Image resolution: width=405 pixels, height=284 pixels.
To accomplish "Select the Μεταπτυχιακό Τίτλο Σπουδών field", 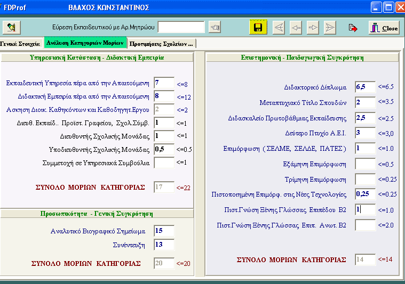I will point(365,102).
